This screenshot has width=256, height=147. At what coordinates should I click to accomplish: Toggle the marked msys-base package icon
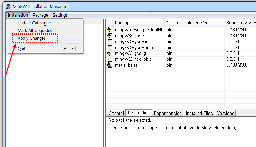coord(110,65)
